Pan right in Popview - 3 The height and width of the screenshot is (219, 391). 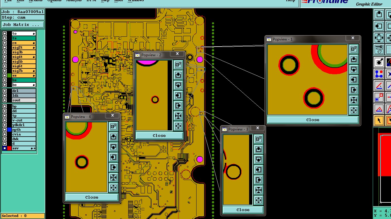pos(258,180)
